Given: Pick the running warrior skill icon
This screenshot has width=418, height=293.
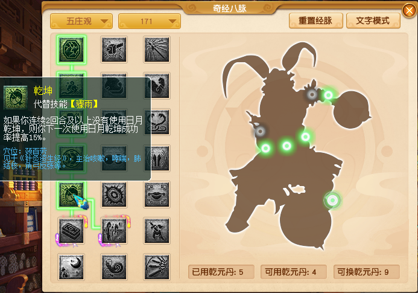Looking at the screenshot, I should (157, 231).
